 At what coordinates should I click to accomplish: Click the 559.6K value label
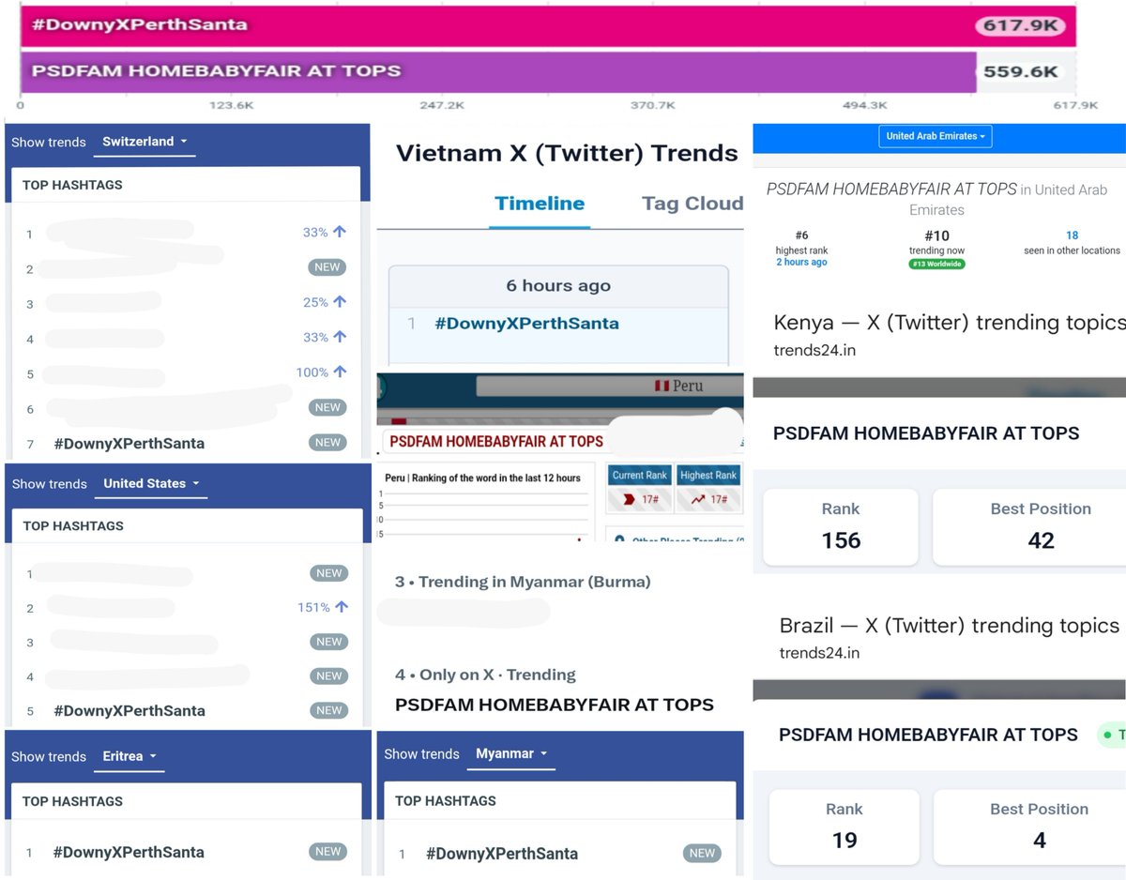[x=1021, y=71]
